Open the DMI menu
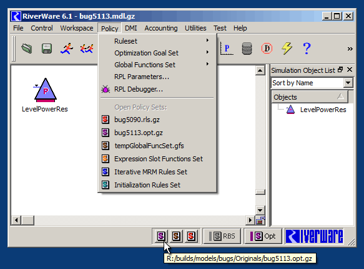The height and width of the screenshot is (269, 364). tap(131, 28)
